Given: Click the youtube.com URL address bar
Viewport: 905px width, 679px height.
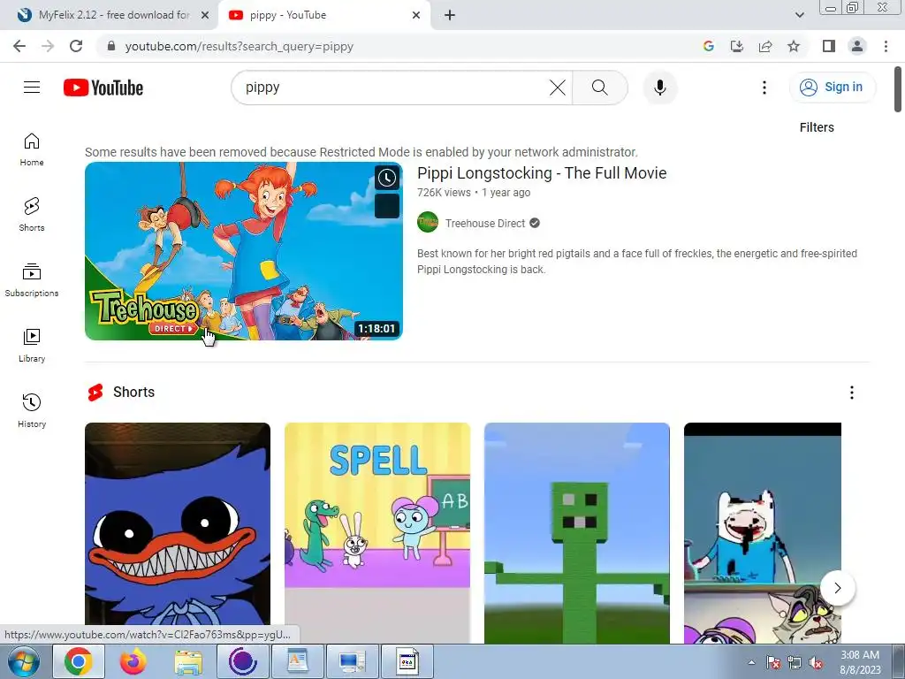Looking at the screenshot, I should pyautogui.click(x=239, y=47).
